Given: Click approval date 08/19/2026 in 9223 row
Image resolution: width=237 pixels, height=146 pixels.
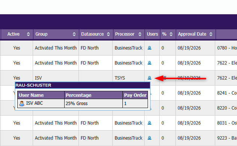Looking at the screenshot, I should (x=189, y=138).
